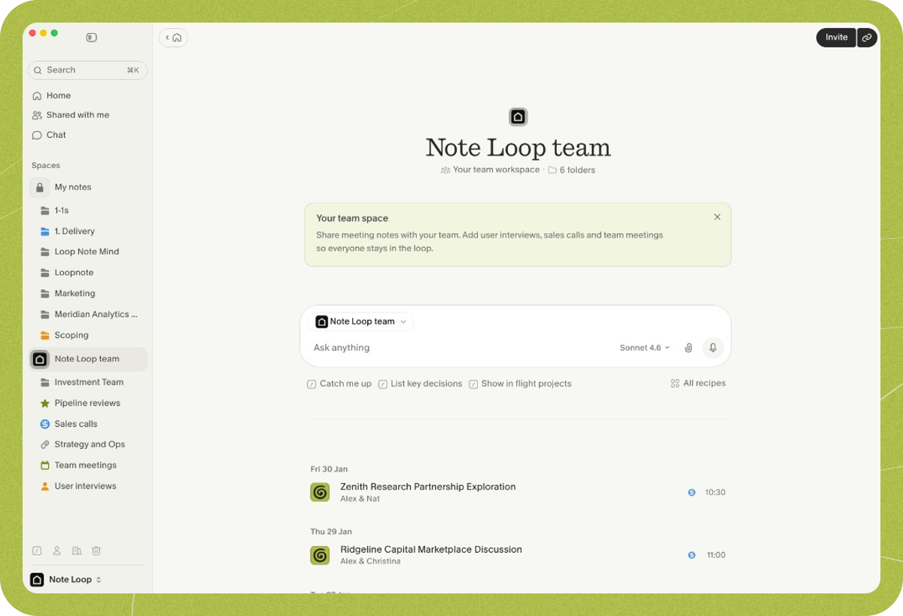Open the Sonnet 4.6 model dropdown
Viewport: 903px width, 616px height.
pos(645,348)
